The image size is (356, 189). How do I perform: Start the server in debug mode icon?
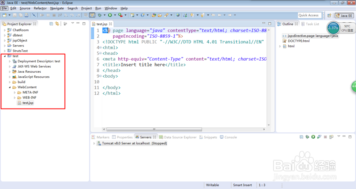coord(307,137)
